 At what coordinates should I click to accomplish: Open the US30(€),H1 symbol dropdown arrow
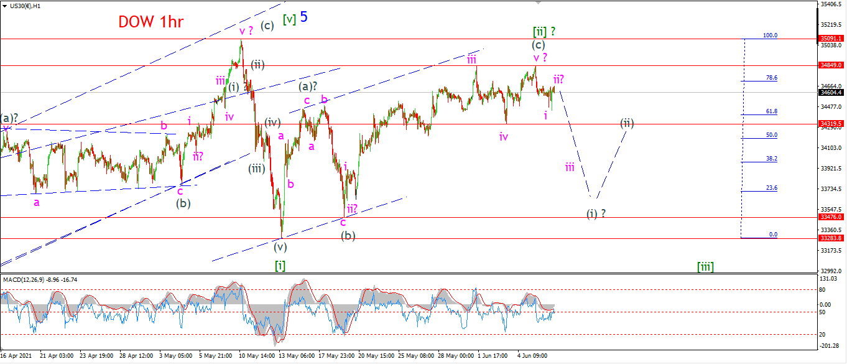[x=4, y=5]
